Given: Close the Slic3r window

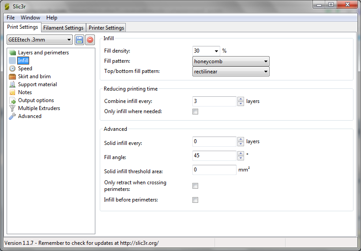Looking at the screenshot, I should click(347, 5).
